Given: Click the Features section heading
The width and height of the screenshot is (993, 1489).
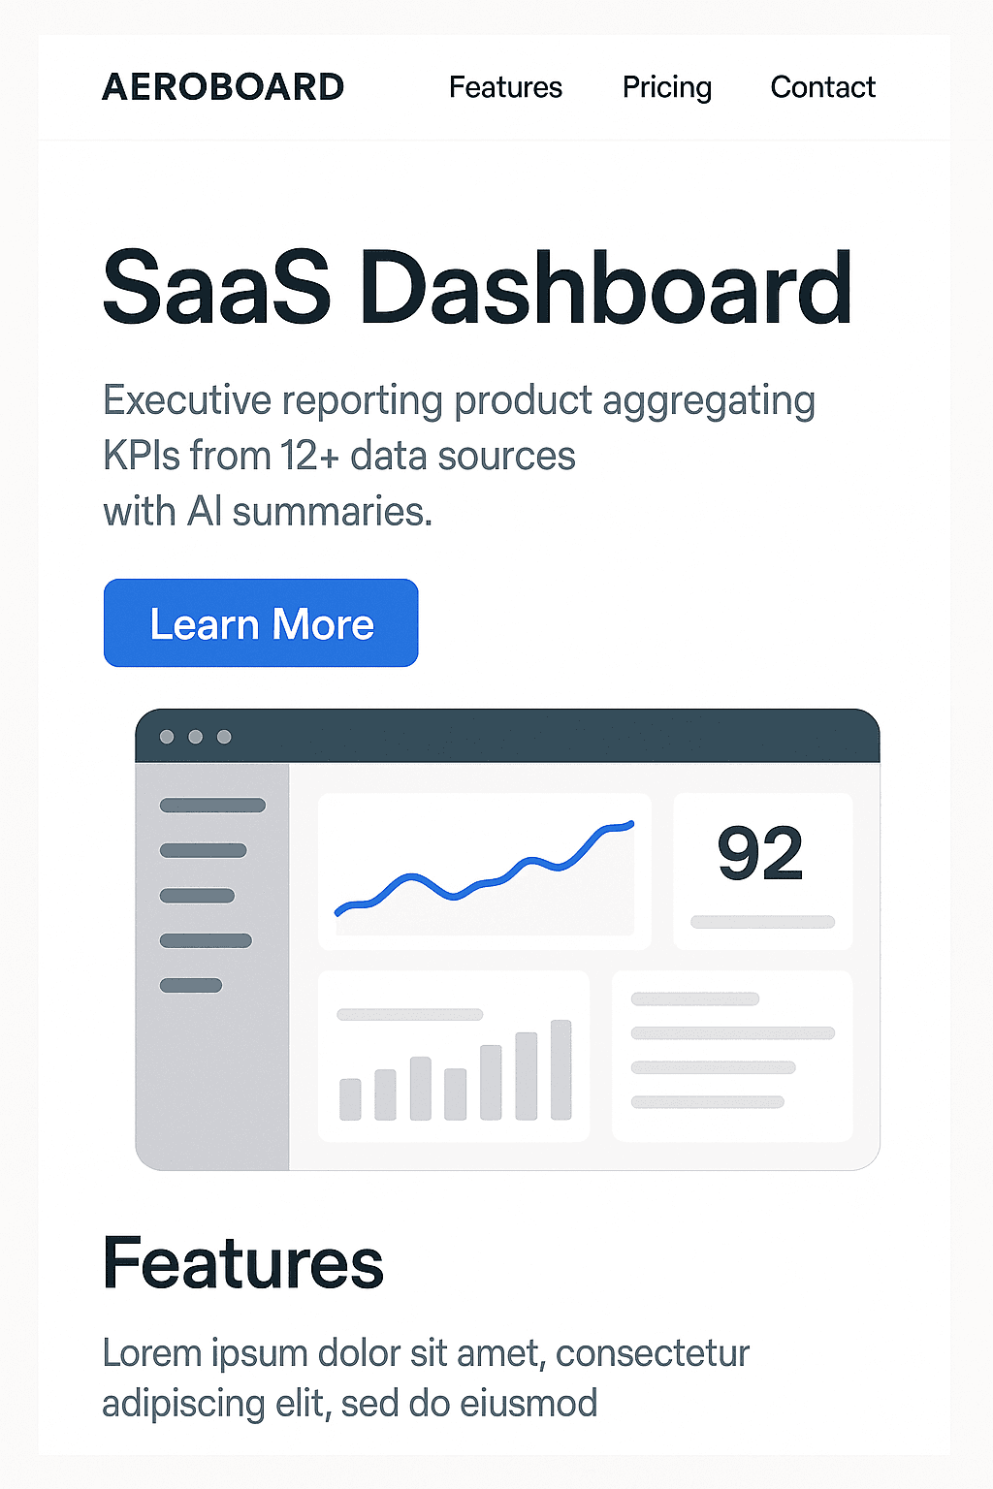Looking at the screenshot, I should (x=242, y=1263).
